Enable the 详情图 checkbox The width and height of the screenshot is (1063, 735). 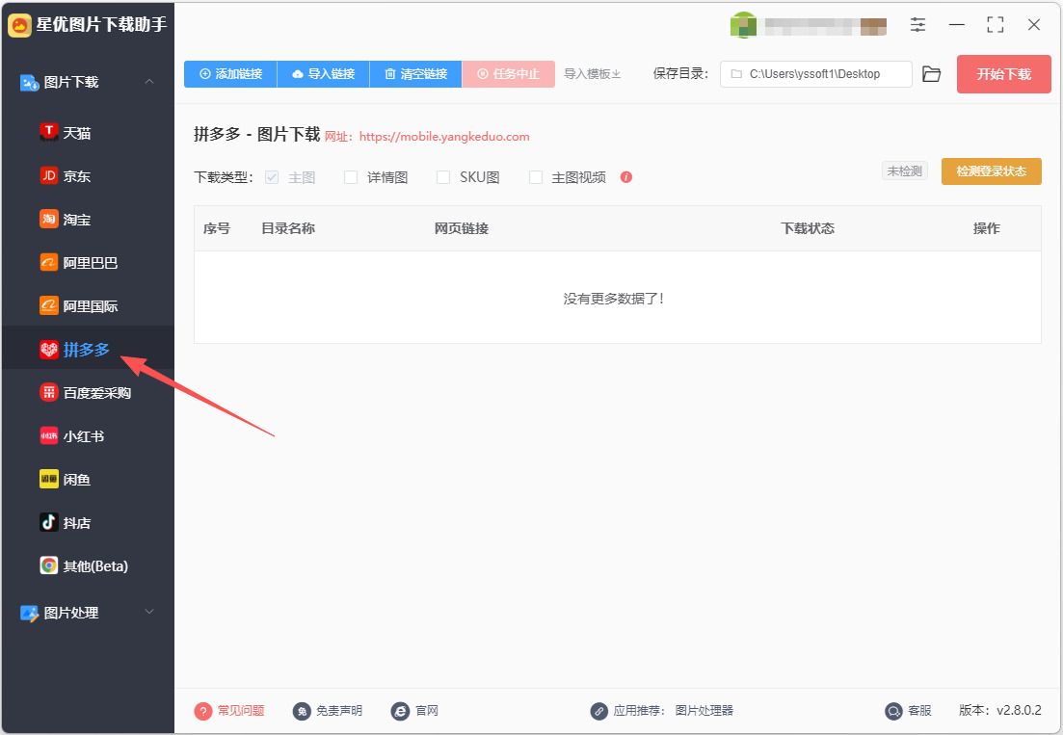(x=351, y=177)
